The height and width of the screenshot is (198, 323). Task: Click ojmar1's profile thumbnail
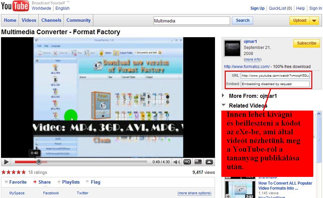pos(232,48)
